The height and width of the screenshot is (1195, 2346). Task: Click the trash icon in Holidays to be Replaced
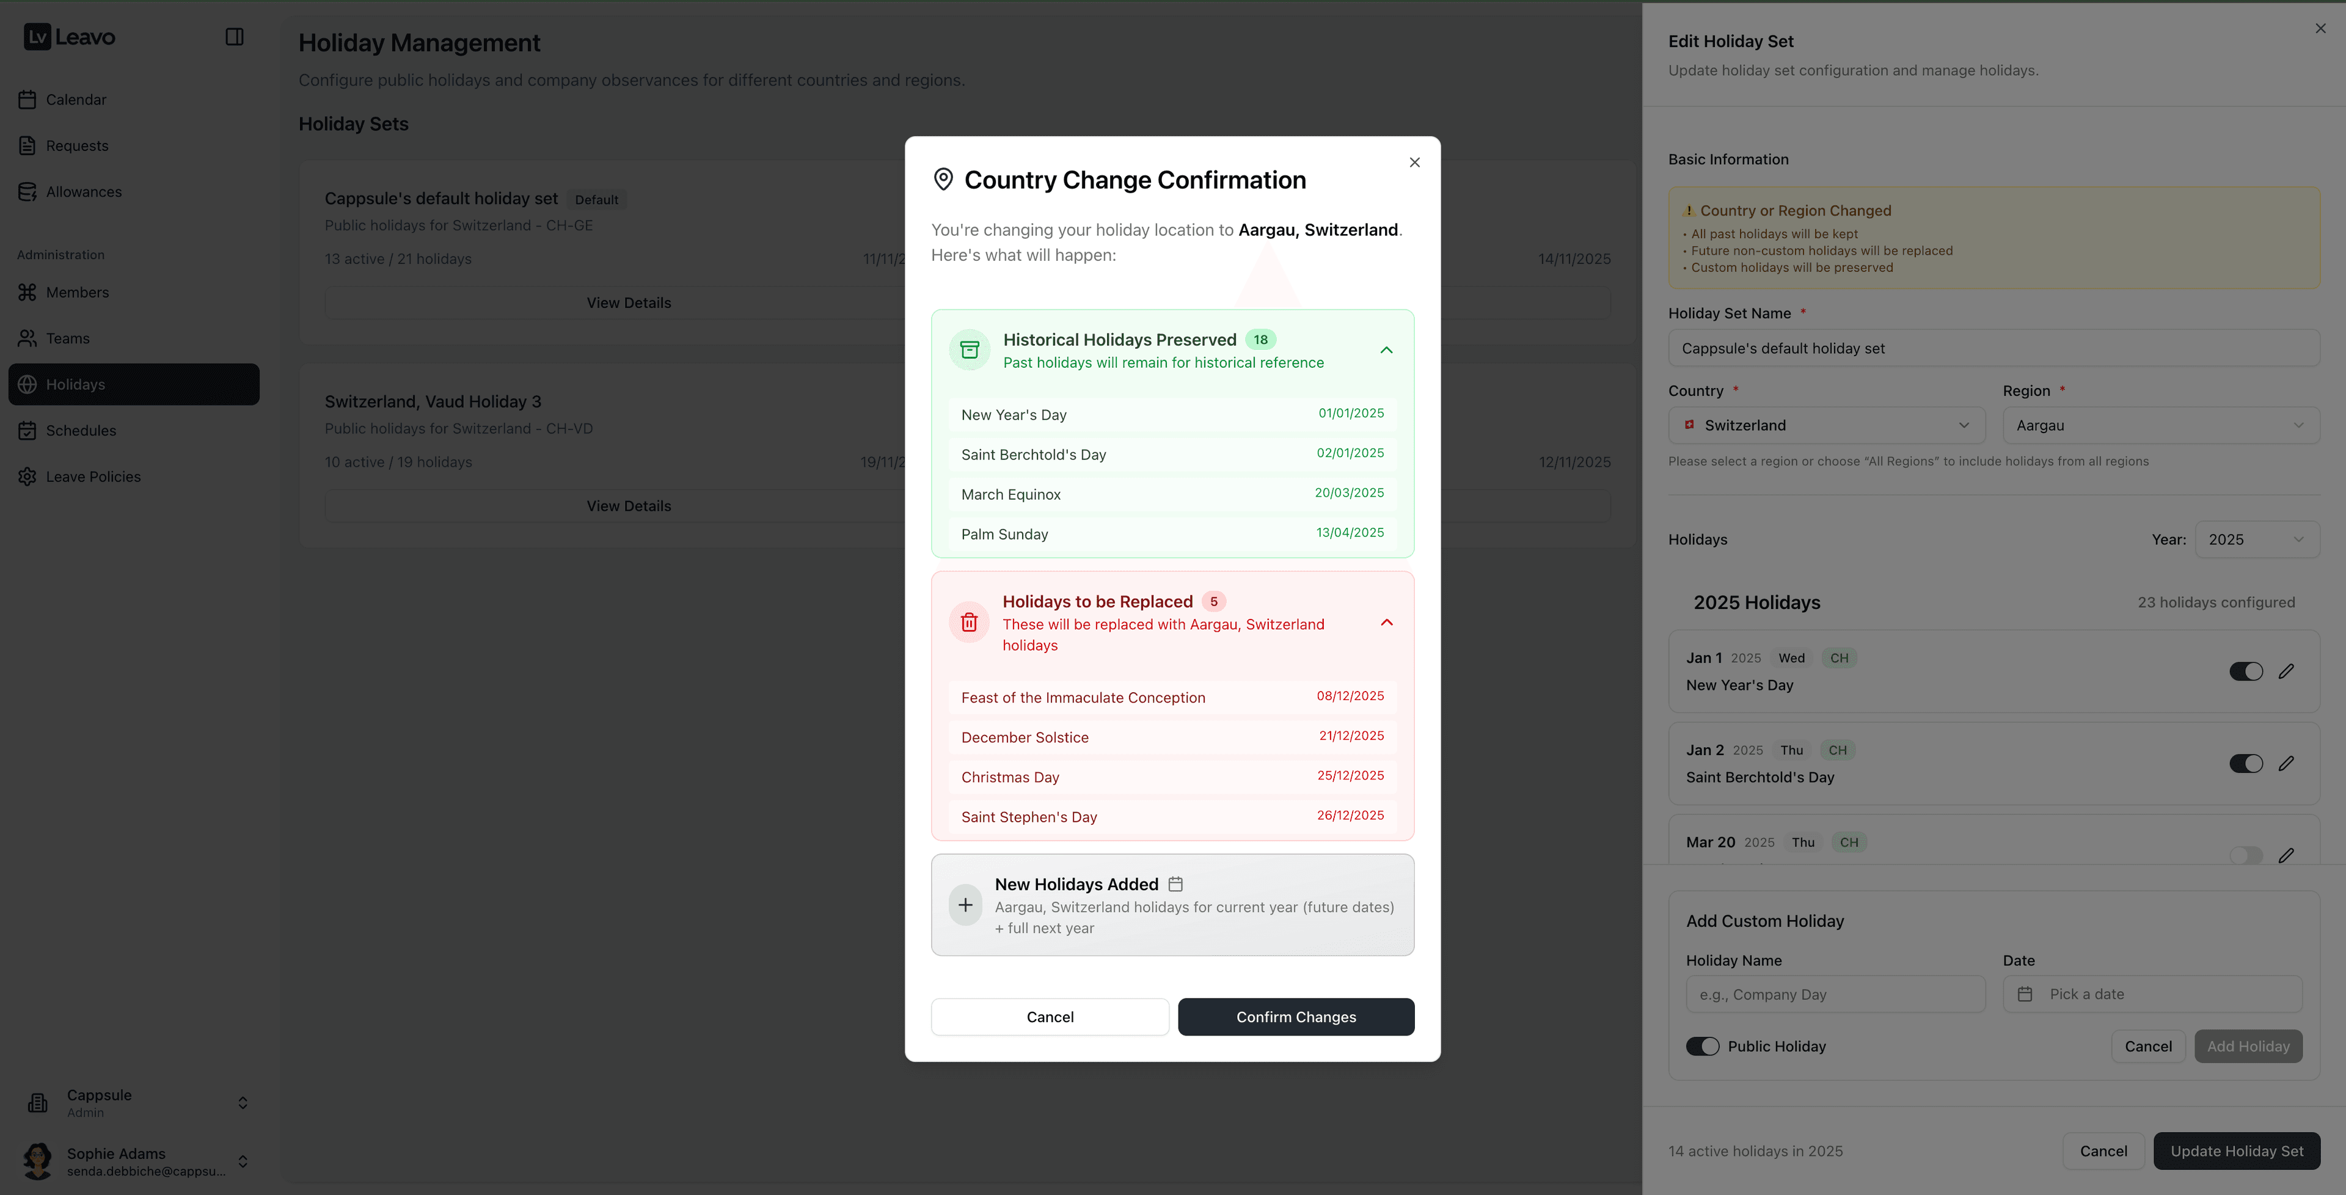969,622
